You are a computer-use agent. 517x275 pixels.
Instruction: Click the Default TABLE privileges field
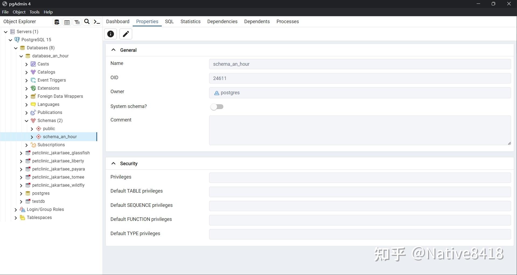360,192
